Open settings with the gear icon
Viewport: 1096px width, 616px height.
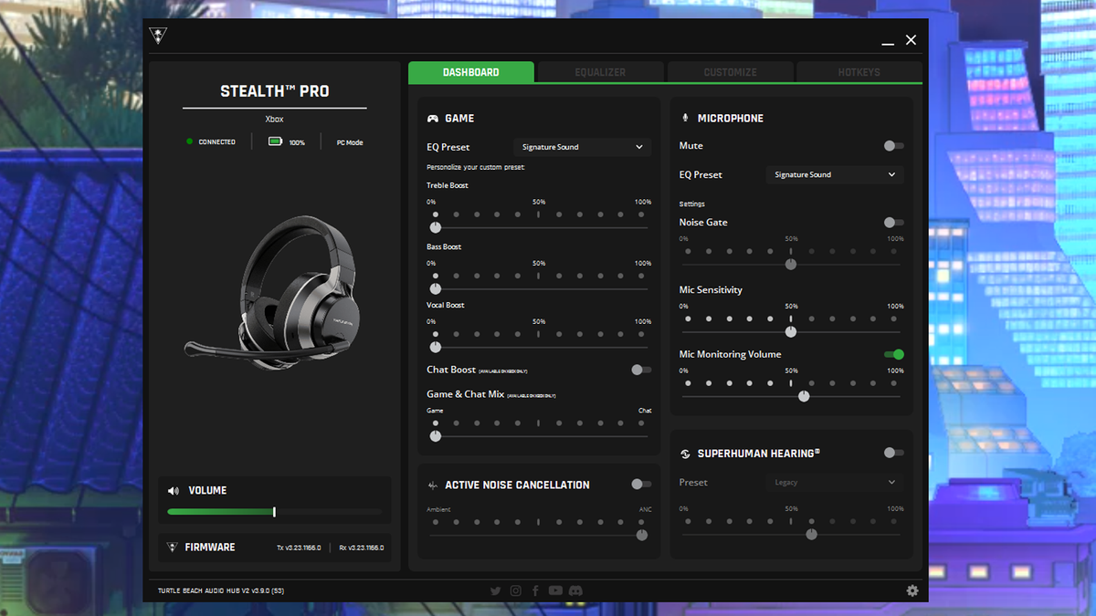pos(912,590)
